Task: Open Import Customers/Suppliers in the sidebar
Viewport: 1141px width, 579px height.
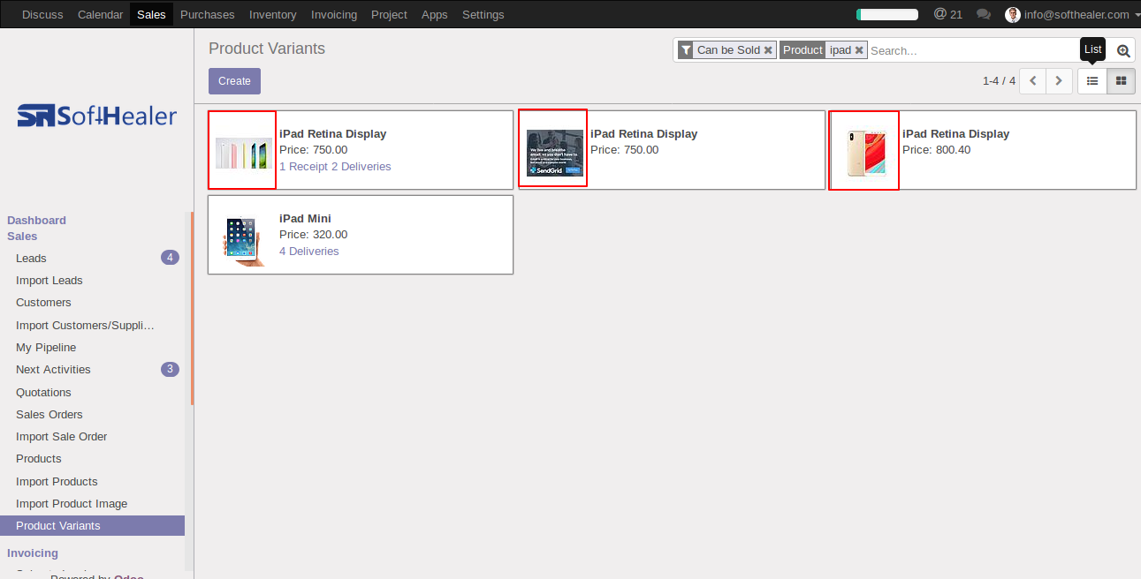Action: tap(86, 325)
